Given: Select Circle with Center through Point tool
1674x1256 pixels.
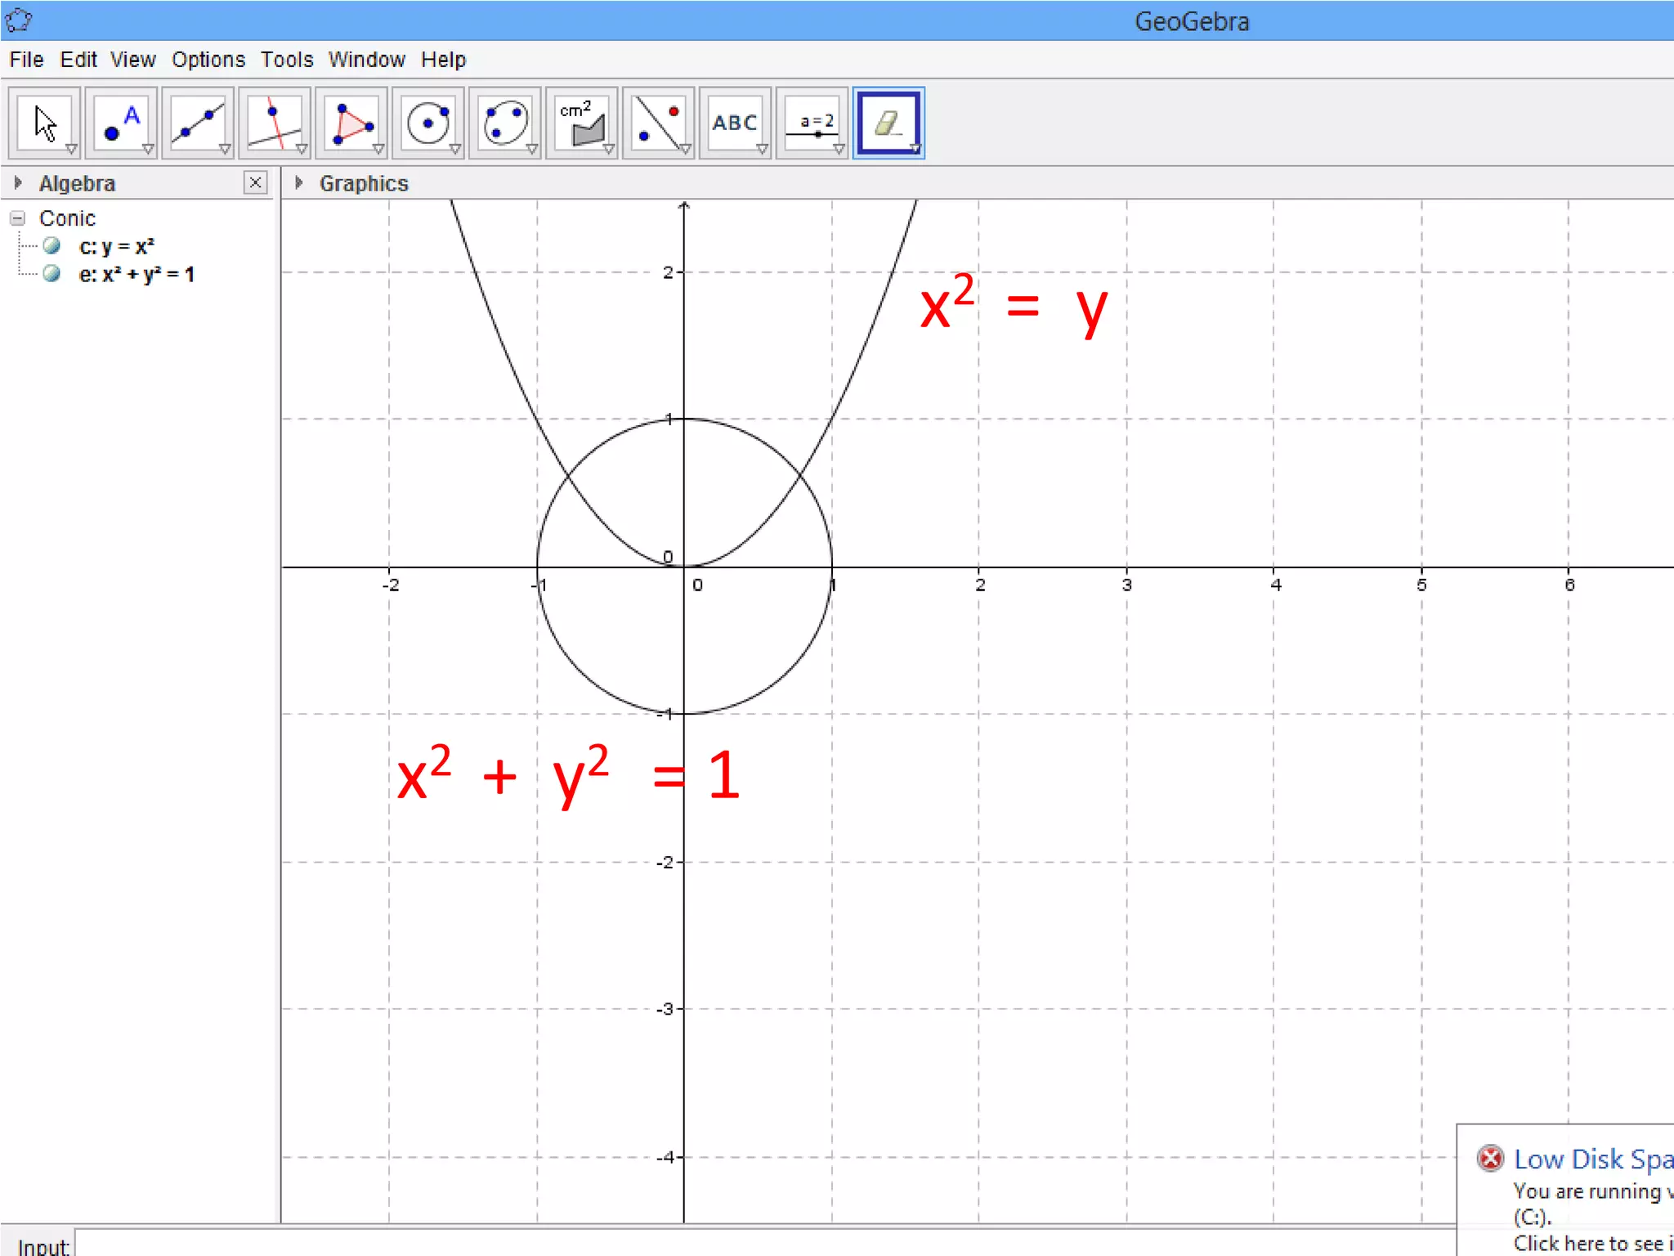Looking at the screenshot, I should [428, 123].
